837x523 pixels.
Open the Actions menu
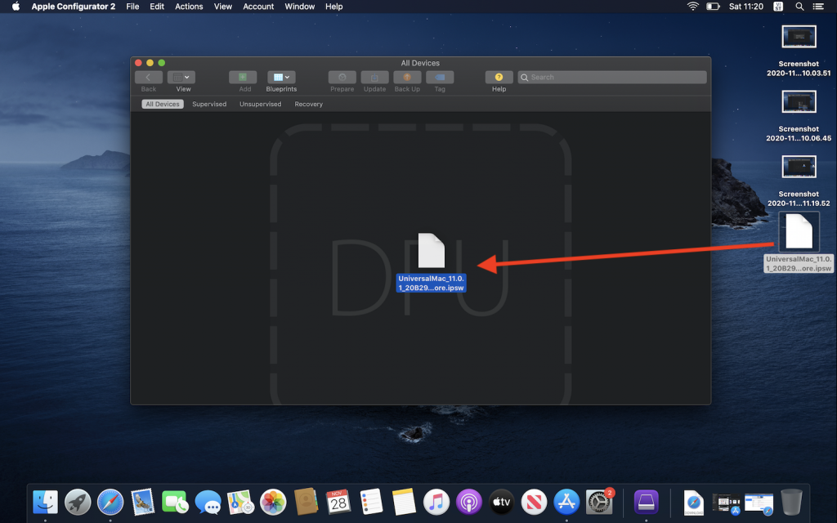[189, 7]
